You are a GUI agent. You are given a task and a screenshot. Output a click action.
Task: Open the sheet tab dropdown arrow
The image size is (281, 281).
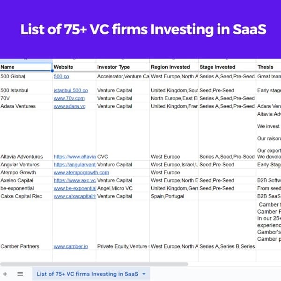click(x=144, y=274)
